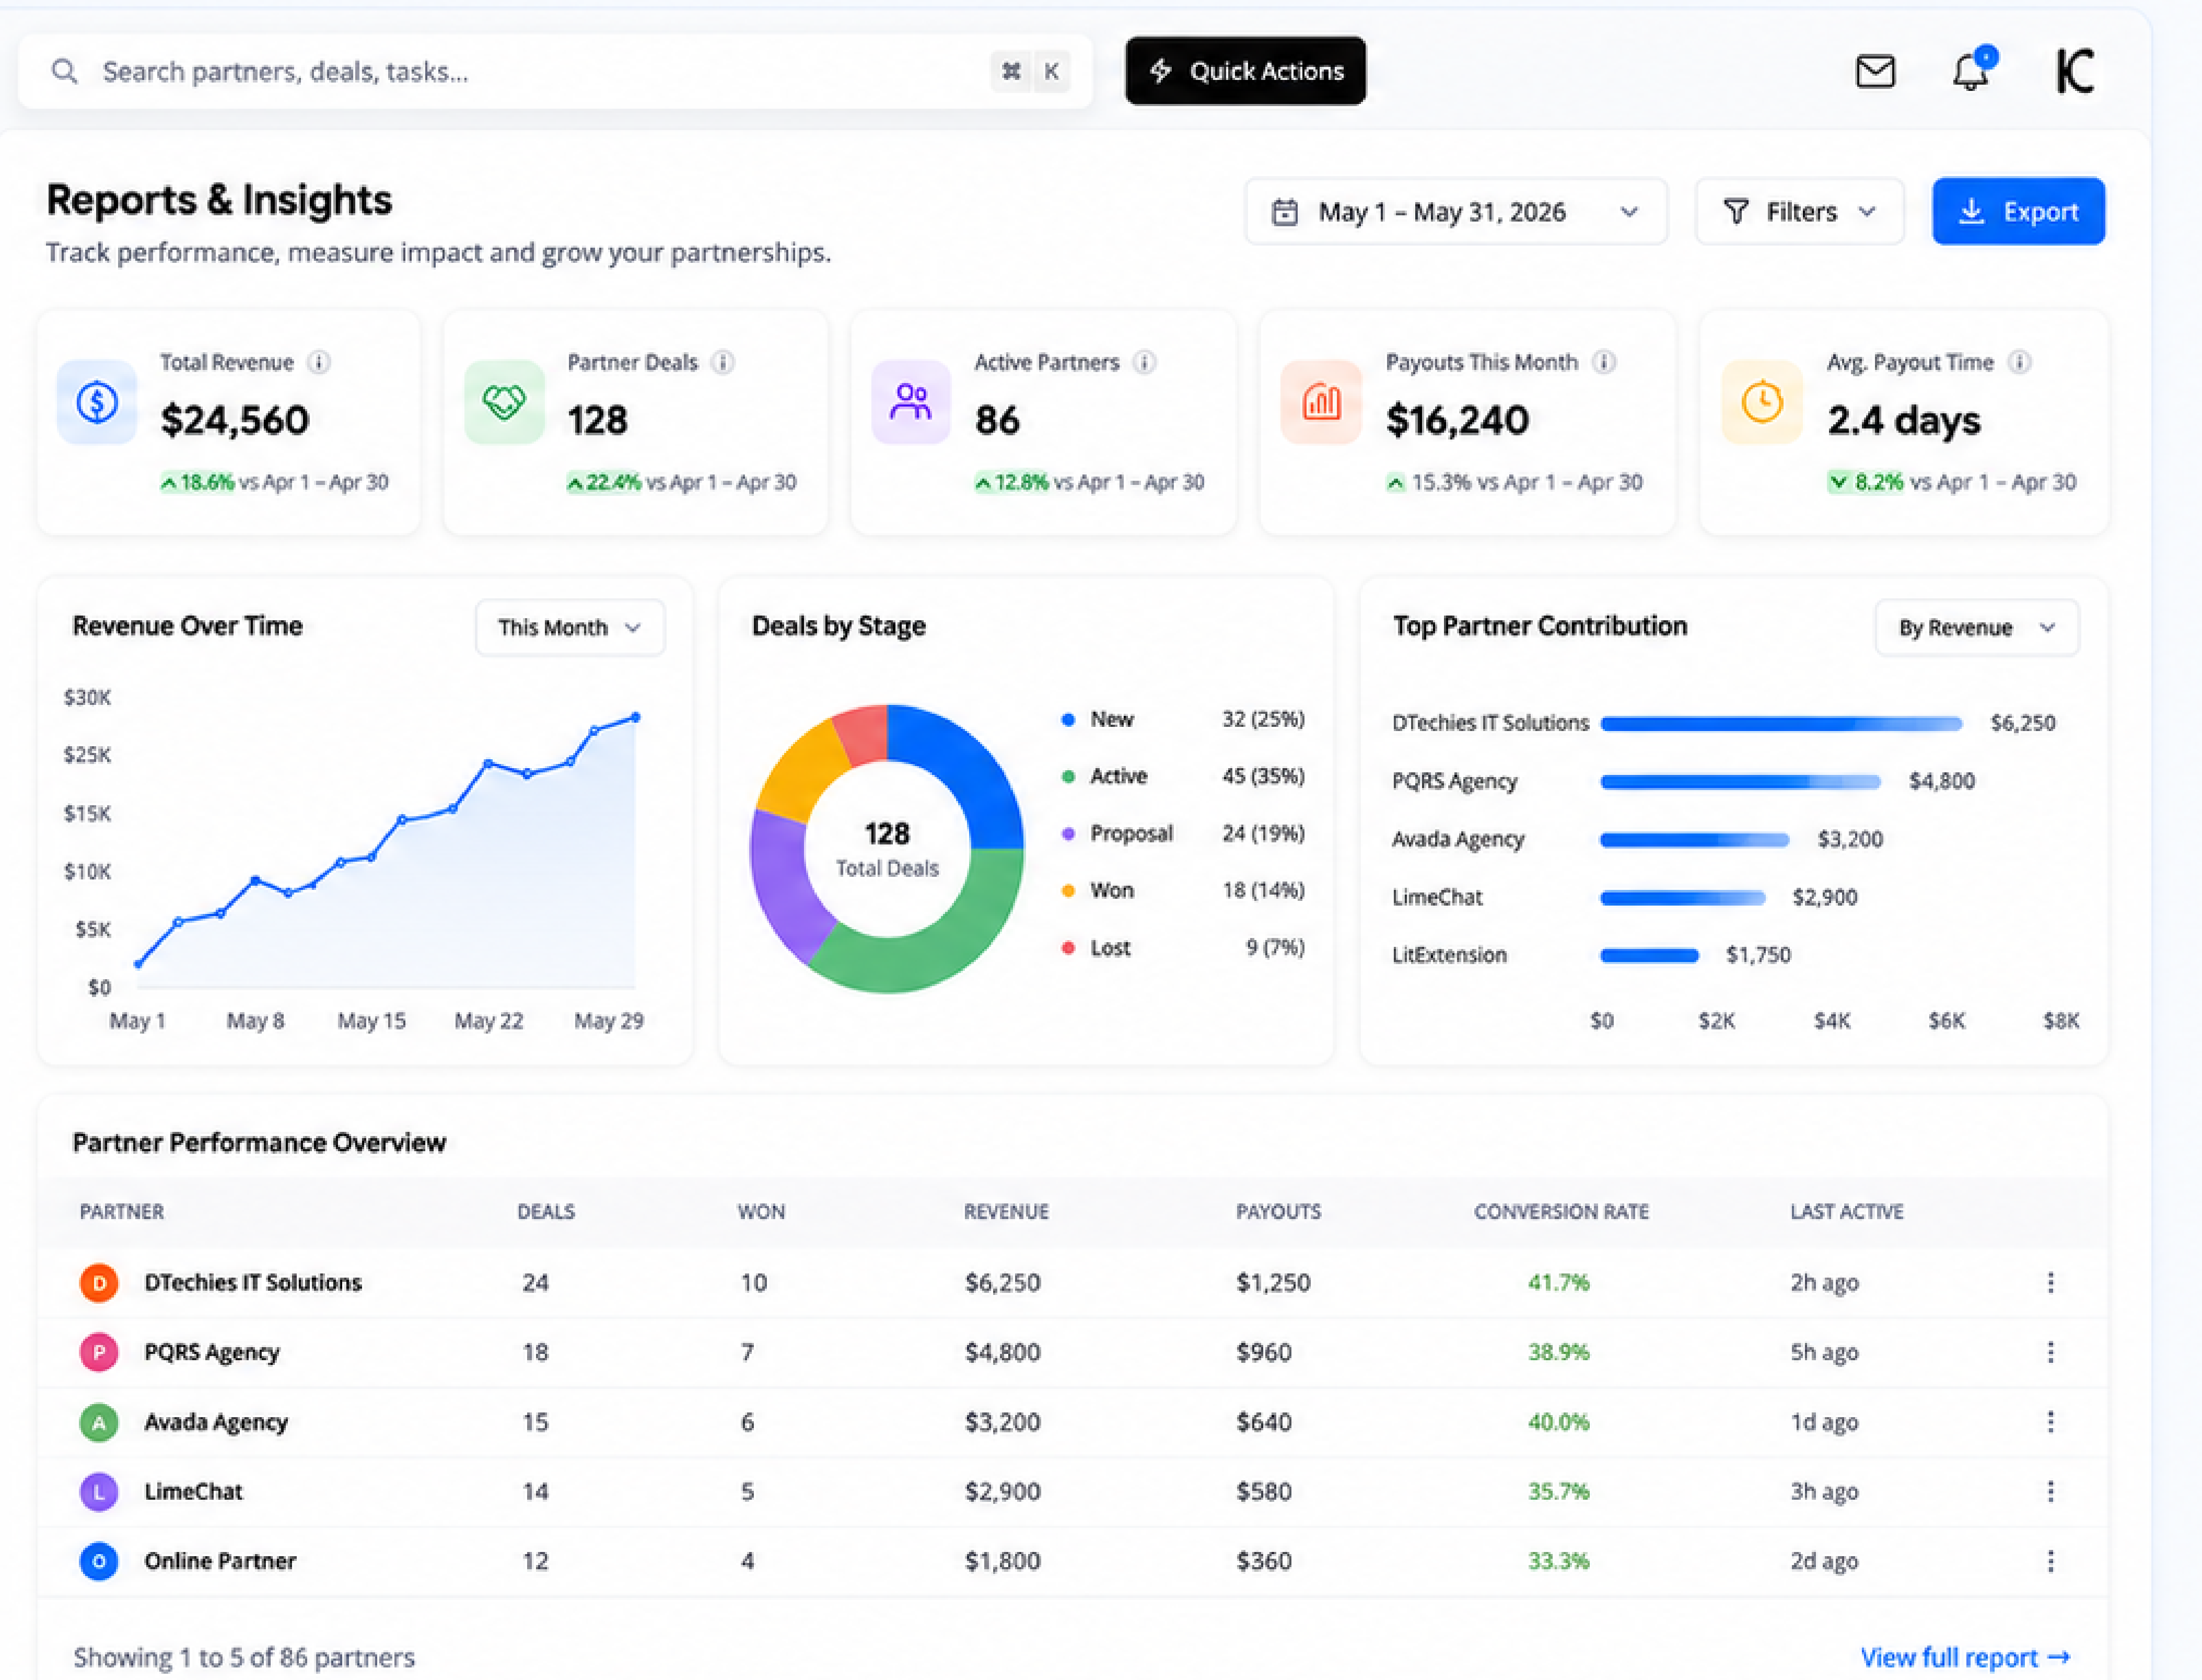Click the 2.4 days payout time value
The width and height of the screenshot is (2202, 1680).
[1903, 420]
